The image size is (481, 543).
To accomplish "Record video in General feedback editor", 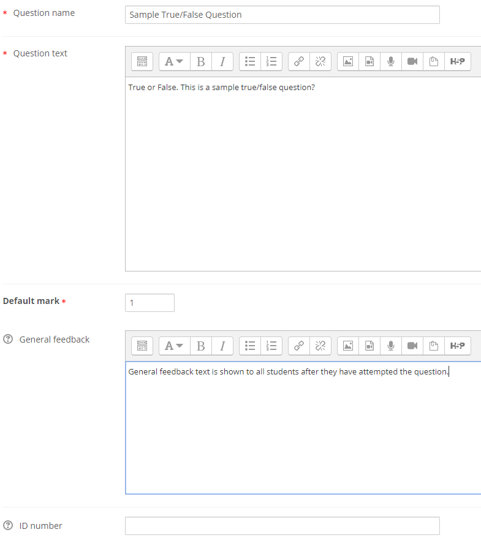I will tap(412, 346).
